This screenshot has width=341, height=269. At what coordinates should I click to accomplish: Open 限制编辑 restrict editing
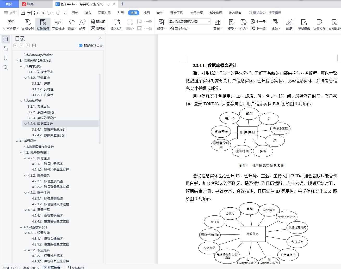(x=304, y=25)
